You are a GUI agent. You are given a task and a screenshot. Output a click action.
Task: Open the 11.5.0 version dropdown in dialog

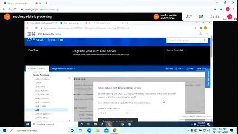click(114, 113)
